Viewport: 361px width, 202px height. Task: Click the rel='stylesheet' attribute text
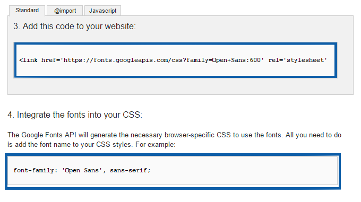tap(297, 60)
